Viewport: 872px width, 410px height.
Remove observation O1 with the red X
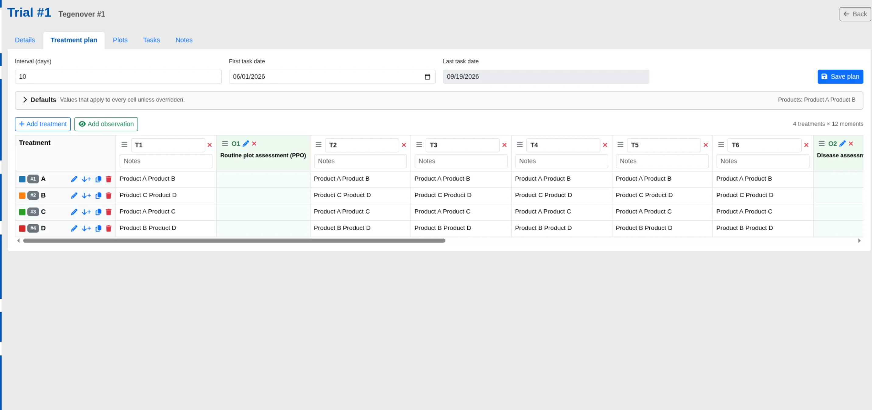[x=255, y=143]
